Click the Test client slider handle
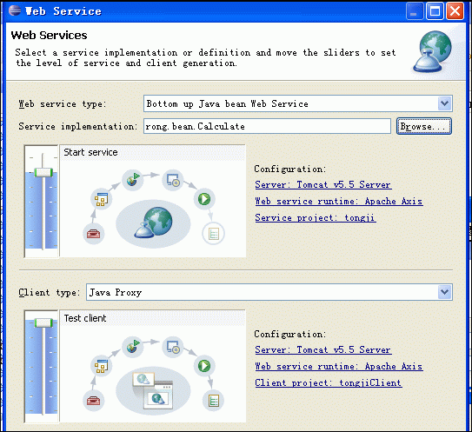This screenshot has height=432, width=472. point(43,323)
